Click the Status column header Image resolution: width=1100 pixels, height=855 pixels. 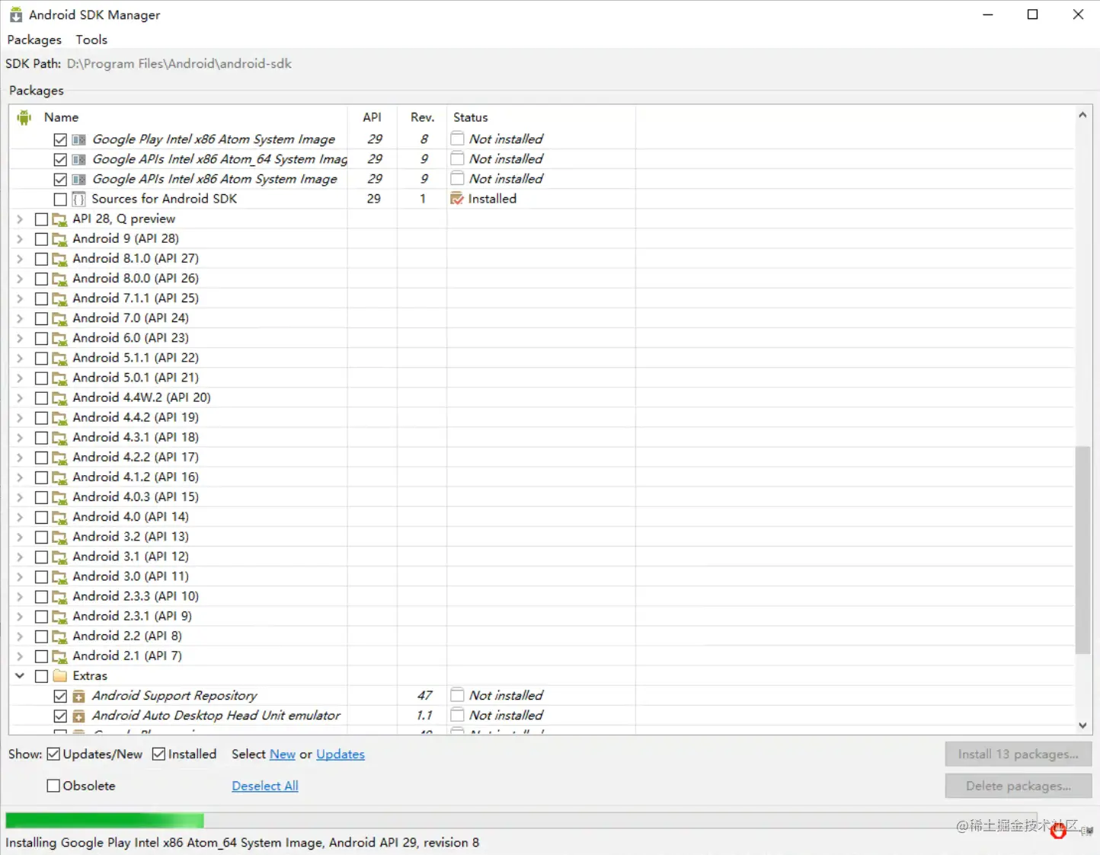(x=470, y=117)
